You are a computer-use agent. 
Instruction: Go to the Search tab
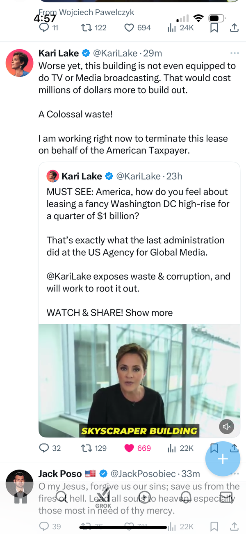point(61,497)
